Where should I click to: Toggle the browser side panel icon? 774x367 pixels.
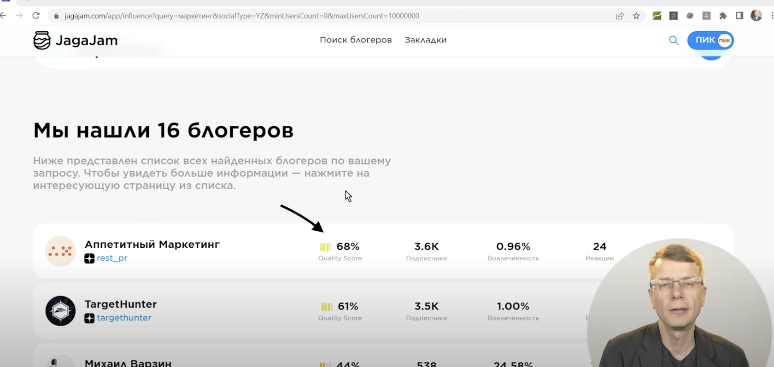tap(739, 16)
